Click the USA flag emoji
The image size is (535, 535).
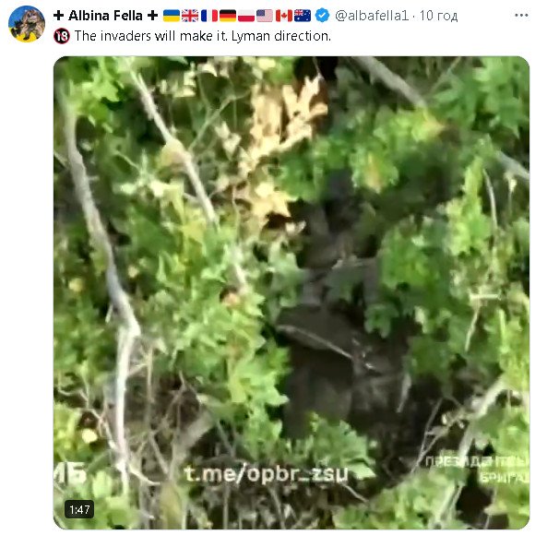[x=265, y=16]
